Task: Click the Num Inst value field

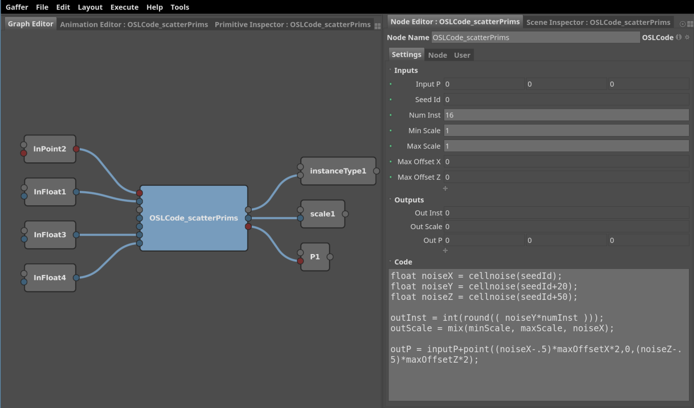Action: (x=566, y=115)
